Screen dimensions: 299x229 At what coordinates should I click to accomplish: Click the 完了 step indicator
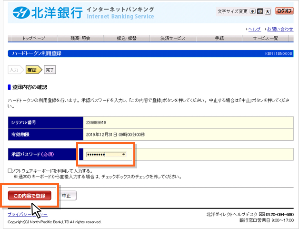point(50,70)
